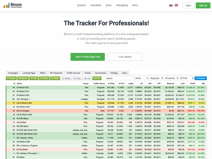The height and width of the screenshot is (159, 212).
Task: Sort table by ROI column header
Action: (x=203, y=83)
